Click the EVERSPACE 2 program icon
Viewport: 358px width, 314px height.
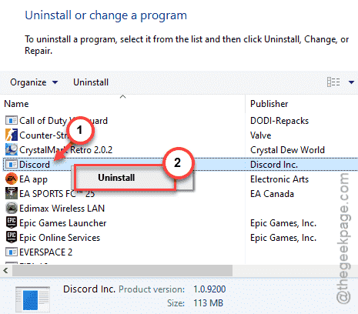pos(12,252)
